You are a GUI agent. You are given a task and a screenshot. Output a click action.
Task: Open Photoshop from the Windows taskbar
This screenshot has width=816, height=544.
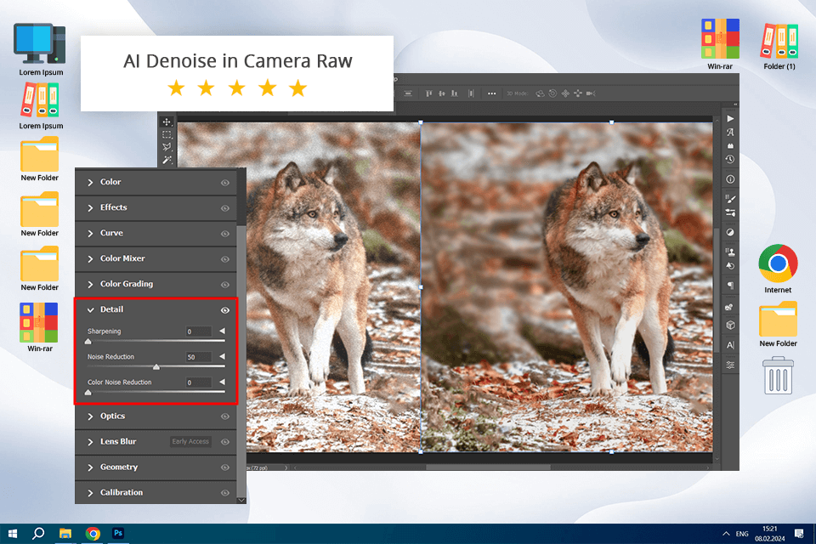(x=120, y=533)
